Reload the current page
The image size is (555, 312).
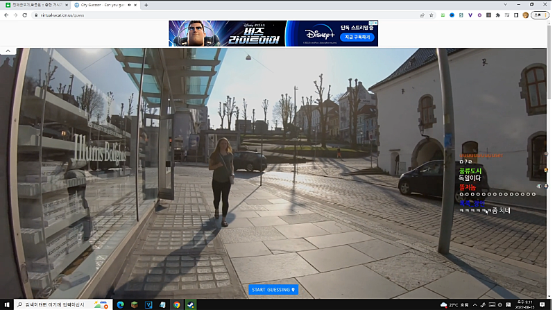[25, 15]
